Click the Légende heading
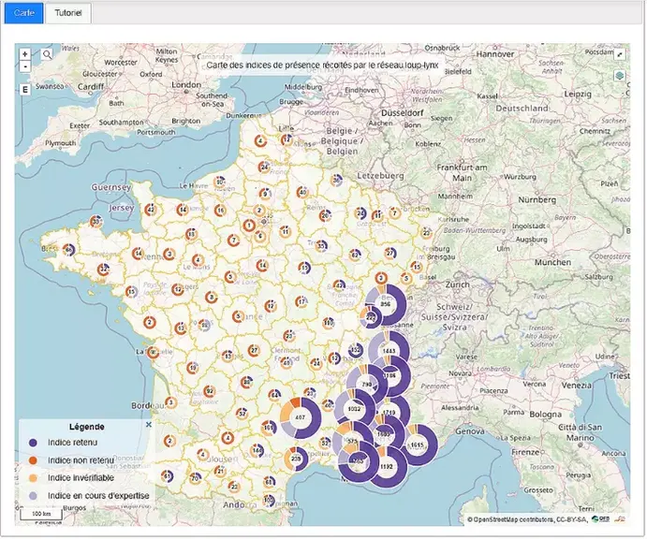This screenshot has width=647, height=539. 87,427
